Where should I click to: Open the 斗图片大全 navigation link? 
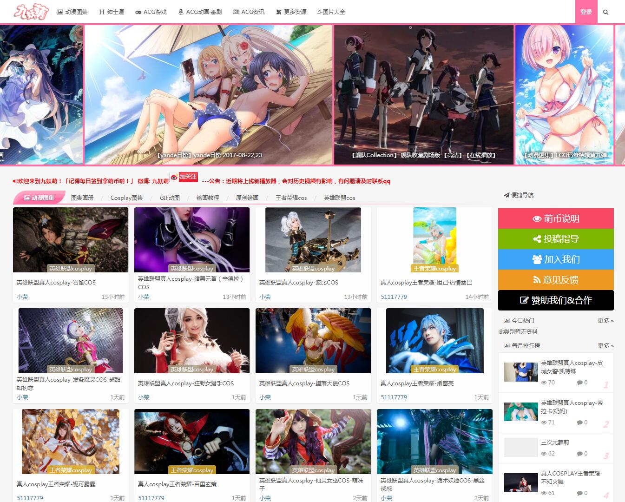pyautogui.click(x=331, y=12)
